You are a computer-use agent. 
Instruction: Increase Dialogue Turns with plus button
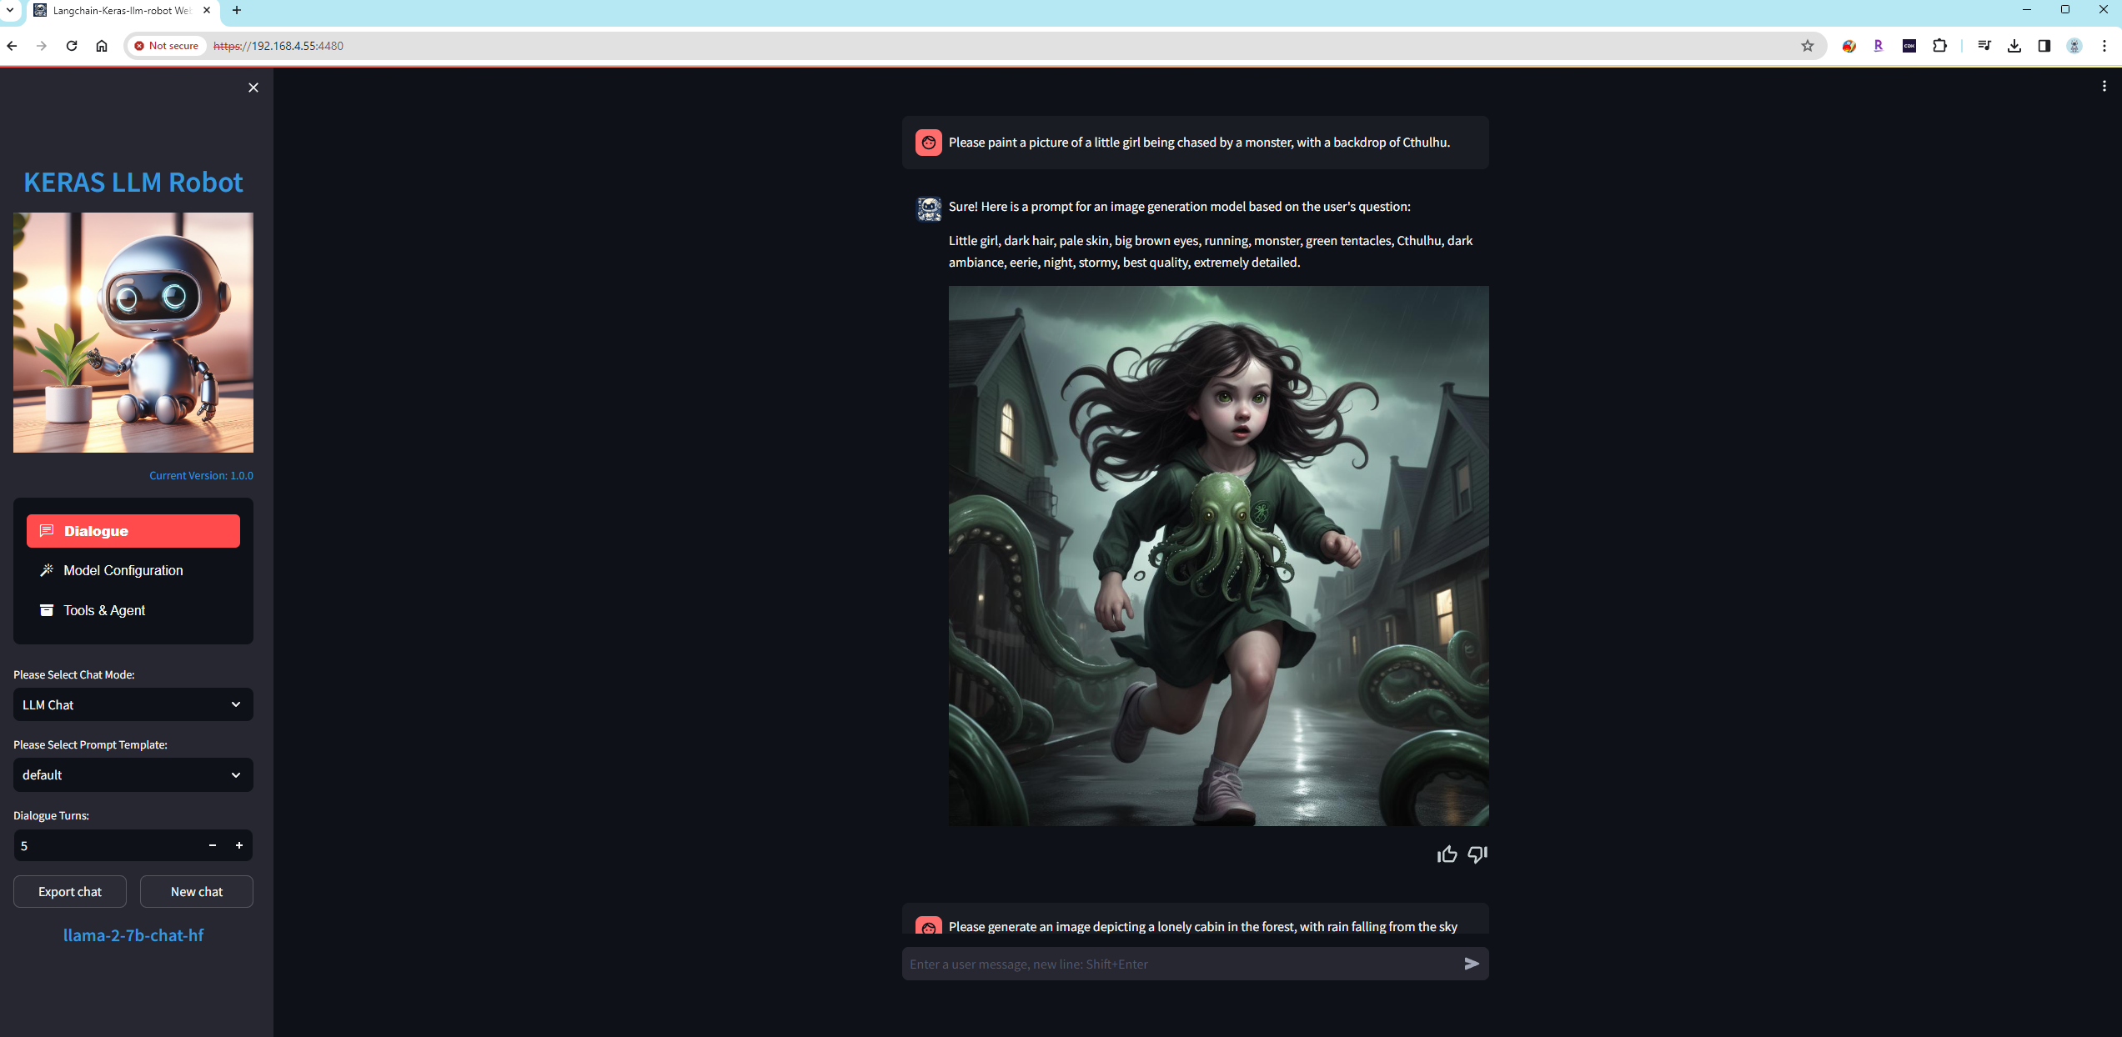click(239, 845)
